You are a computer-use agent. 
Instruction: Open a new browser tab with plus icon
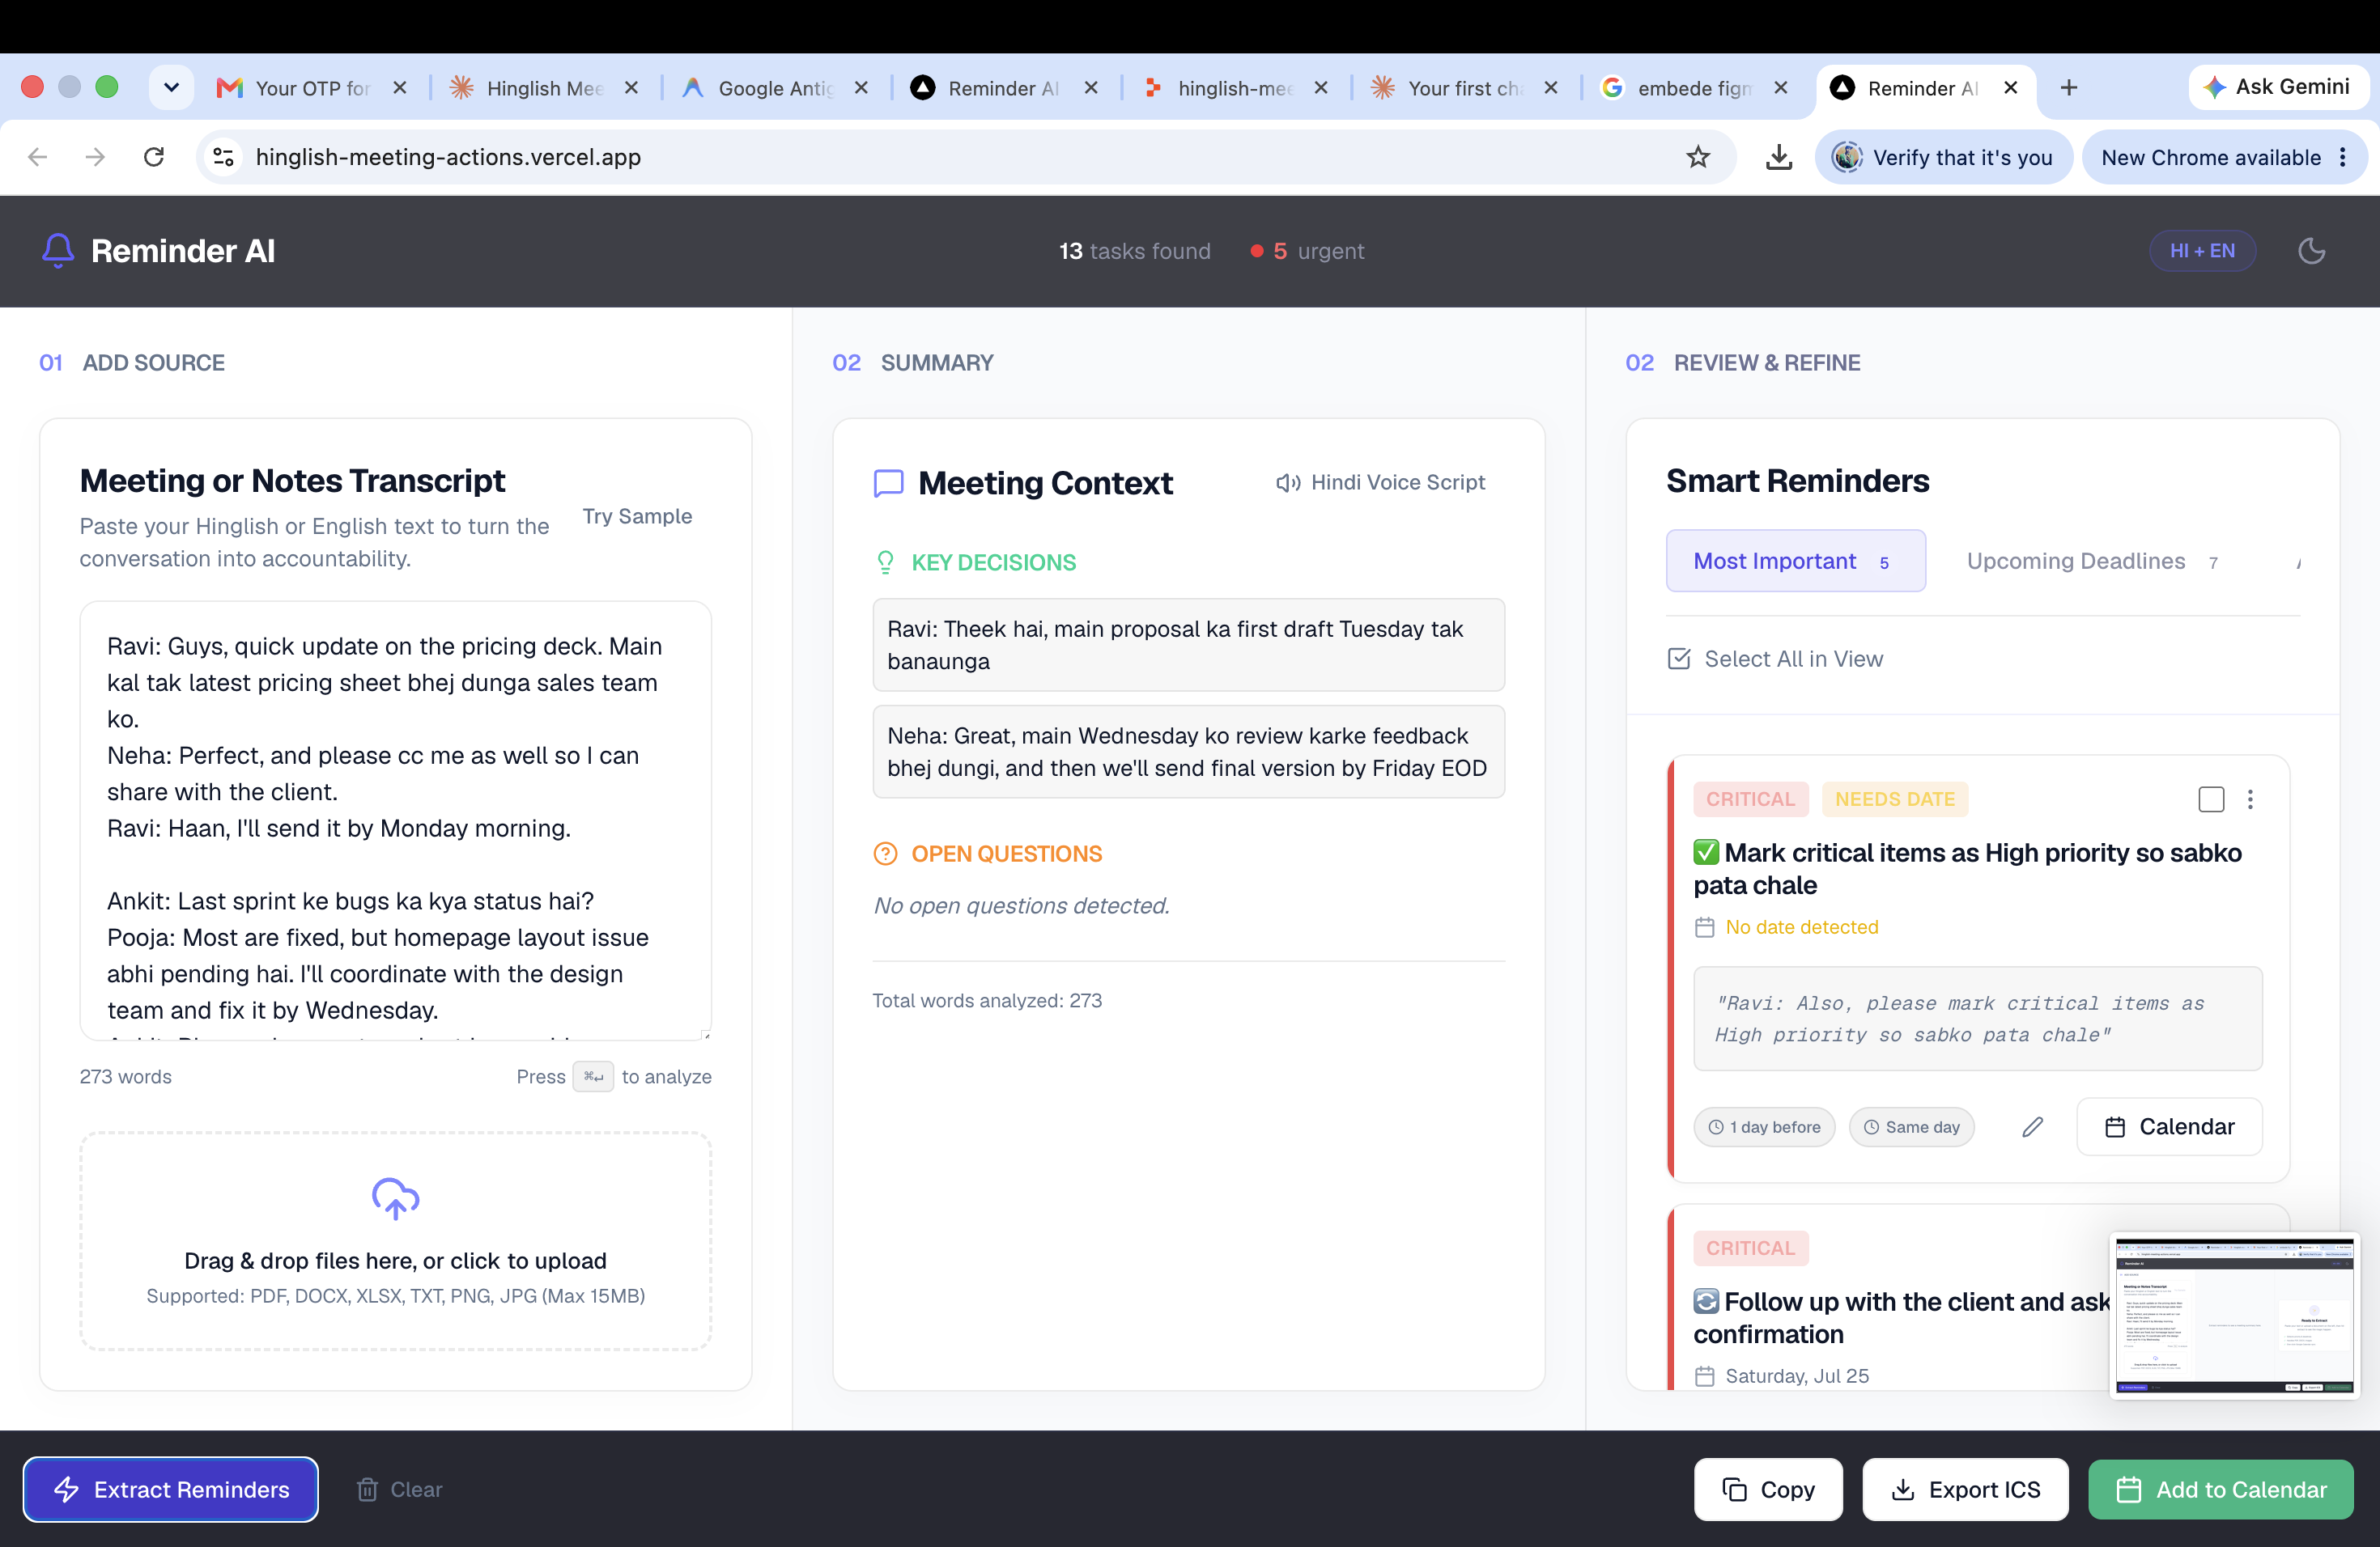coord(2069,88)
